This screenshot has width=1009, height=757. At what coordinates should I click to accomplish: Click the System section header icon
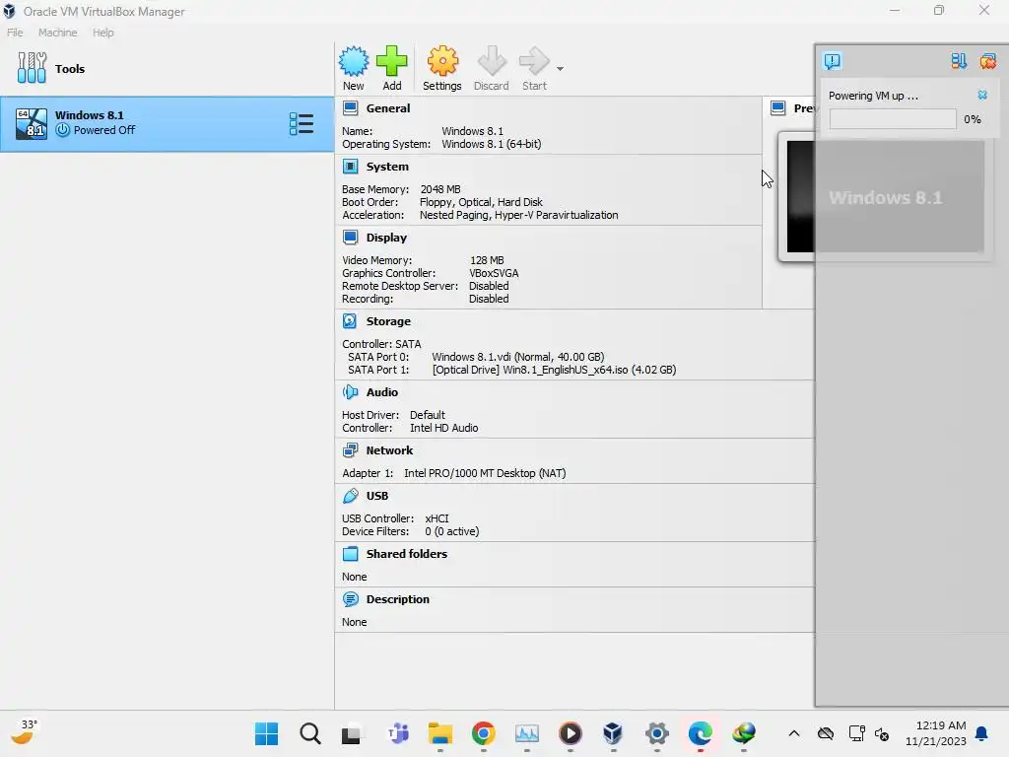click(x=350, y=167)
